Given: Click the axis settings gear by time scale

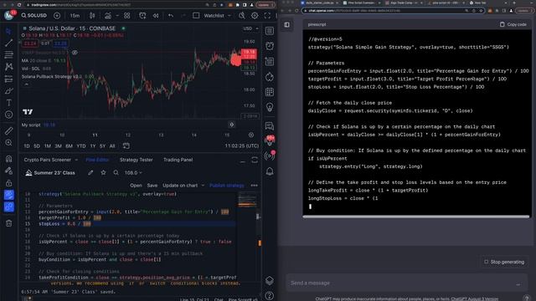Looking at the screenshot, I should 251,135.
